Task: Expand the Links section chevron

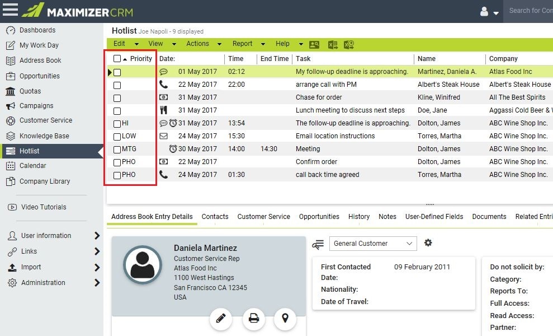Action: click(97, 251)
